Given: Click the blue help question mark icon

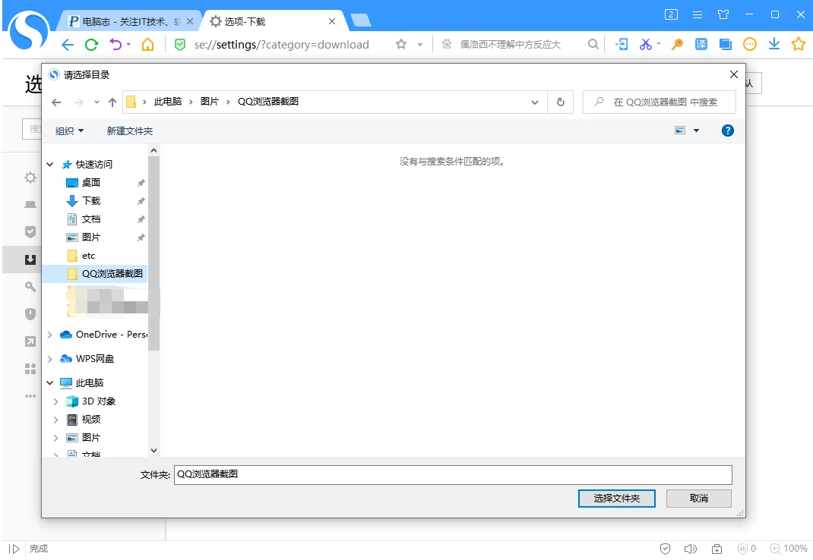Looking at the screenshot, I should [727, 131].
